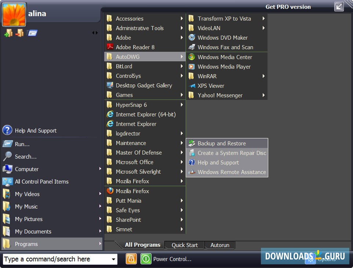Click the Windows Fax and Scan icon

tap(192, 47)
